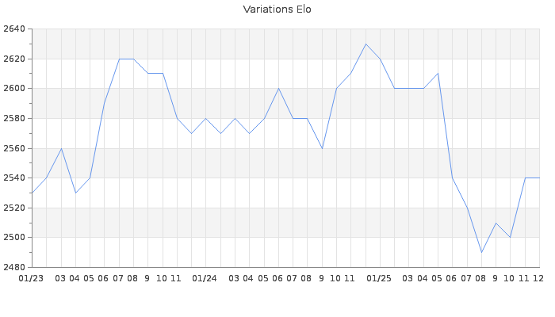The image size is (555, 317).
Task: Pick the 2540 y-axis value
Action: pyautogui.click(x=13, y=178)
